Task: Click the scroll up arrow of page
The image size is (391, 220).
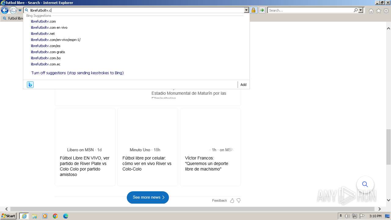Action: click(388, 28)
